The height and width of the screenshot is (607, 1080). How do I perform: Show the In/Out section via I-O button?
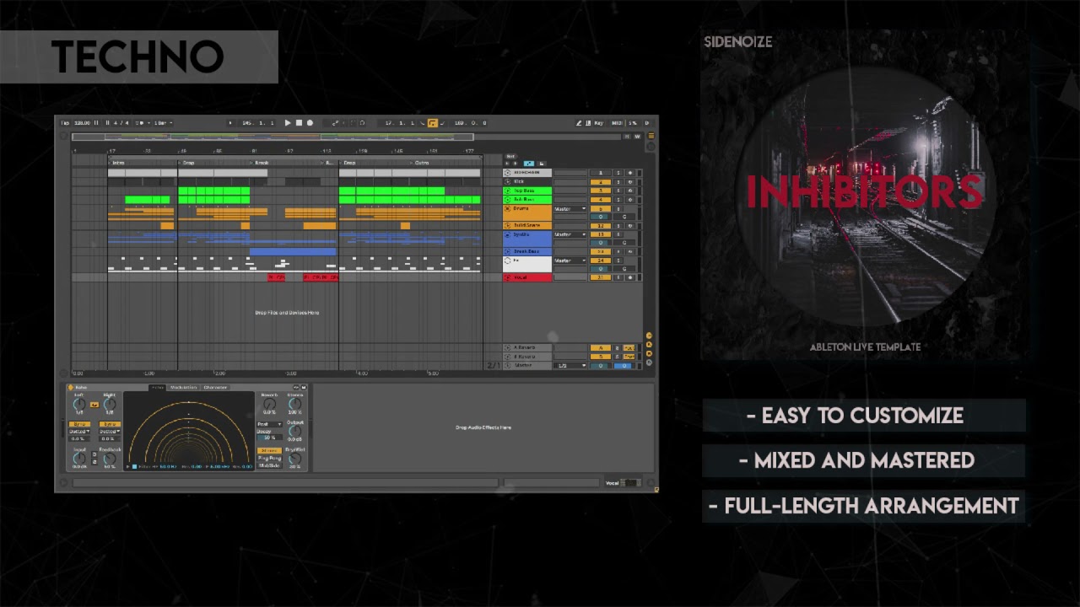[649, 336]
